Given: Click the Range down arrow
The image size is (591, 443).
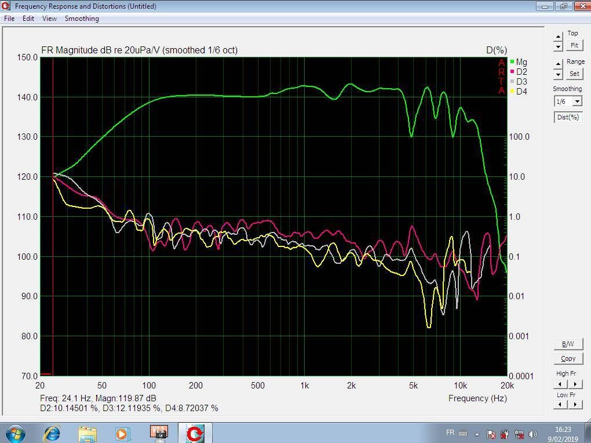Looking at the screenshot, I should [558, 74].
